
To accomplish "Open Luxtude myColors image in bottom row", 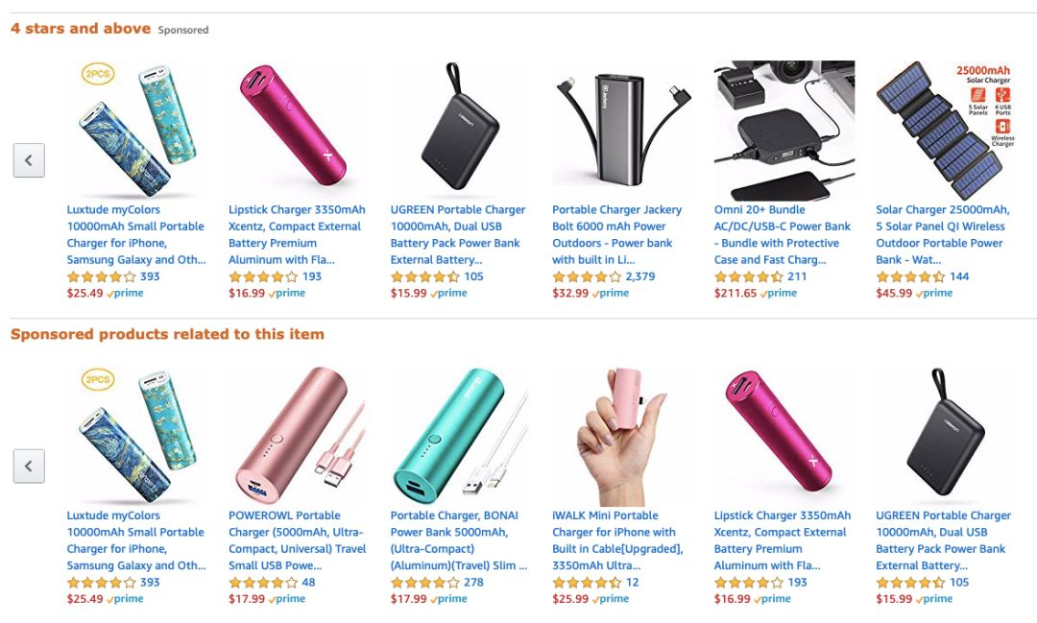I will click(x=137, y=437).
